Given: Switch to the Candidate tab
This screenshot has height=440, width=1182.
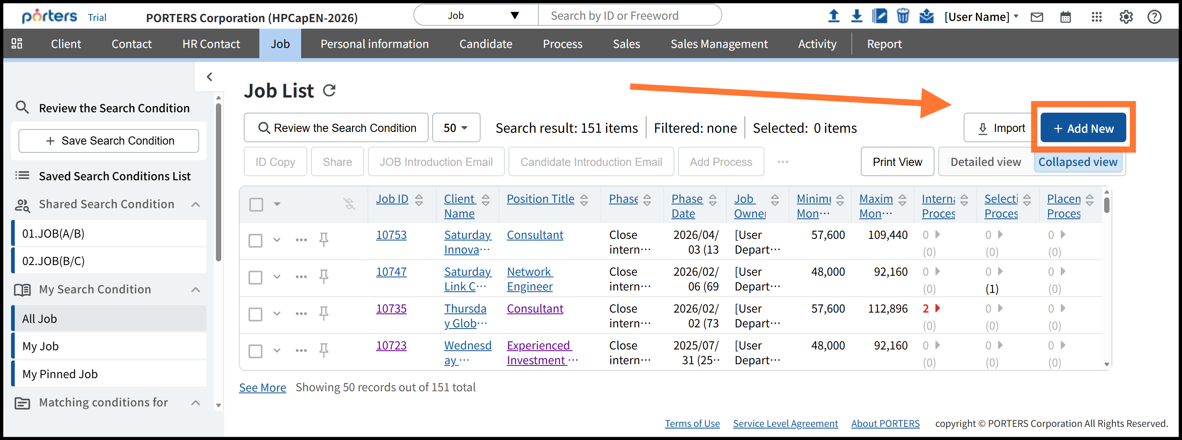Looking at the screenshot, I should pos(486,44).
